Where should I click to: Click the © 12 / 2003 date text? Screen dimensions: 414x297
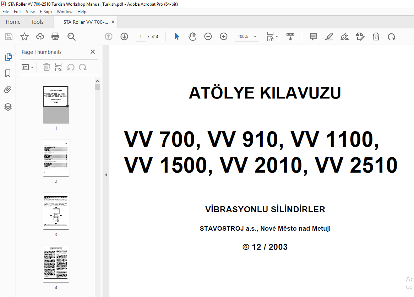click(x=265, y=247)
